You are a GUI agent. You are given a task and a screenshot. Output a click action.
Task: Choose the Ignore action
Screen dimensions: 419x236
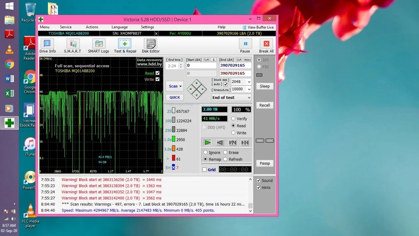click(x=205, y=152)
